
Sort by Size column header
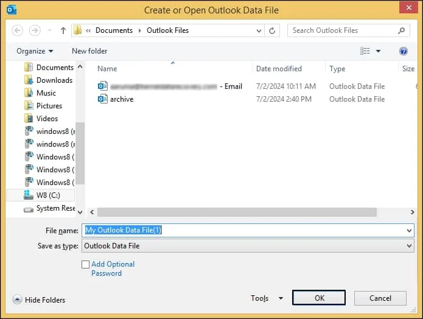coord(408,69)
